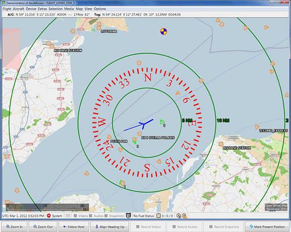
Task: Click the orange target above compass N
Action: pos(139,63)
